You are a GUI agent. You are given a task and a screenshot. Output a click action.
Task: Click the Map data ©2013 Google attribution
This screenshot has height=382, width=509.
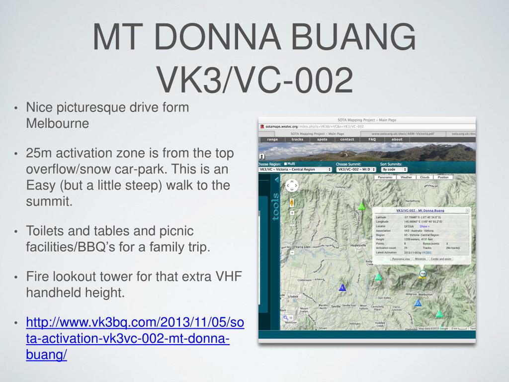[x=433, y=328]
